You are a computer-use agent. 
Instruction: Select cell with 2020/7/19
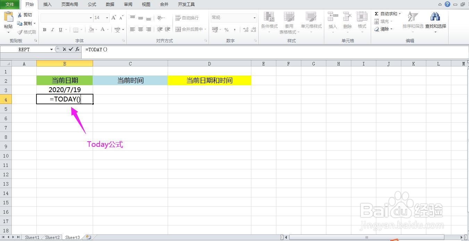click(x=65, y=90)
